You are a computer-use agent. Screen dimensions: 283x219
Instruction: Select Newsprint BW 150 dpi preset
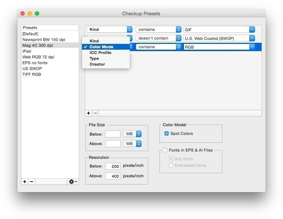pyautogui.click(x=50, y=40)
